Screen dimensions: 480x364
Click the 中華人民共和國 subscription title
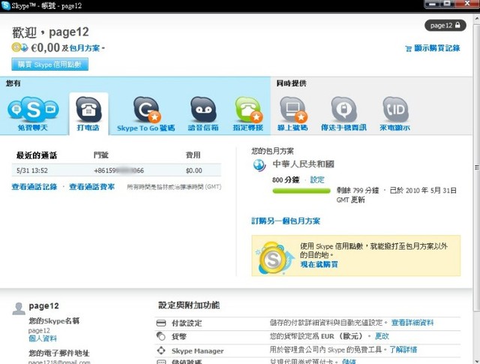point(303,164)
